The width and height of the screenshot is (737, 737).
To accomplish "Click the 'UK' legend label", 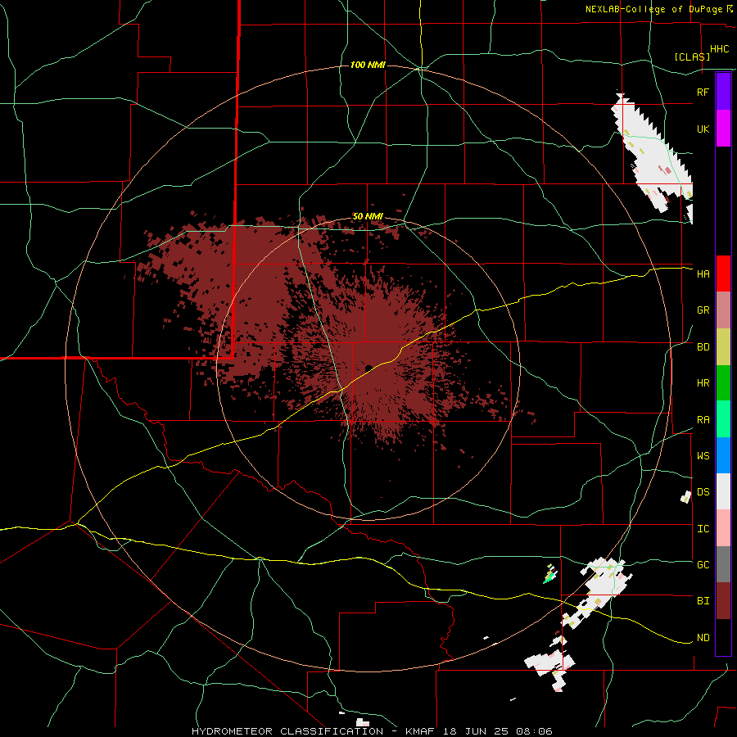I will point(703,129).
